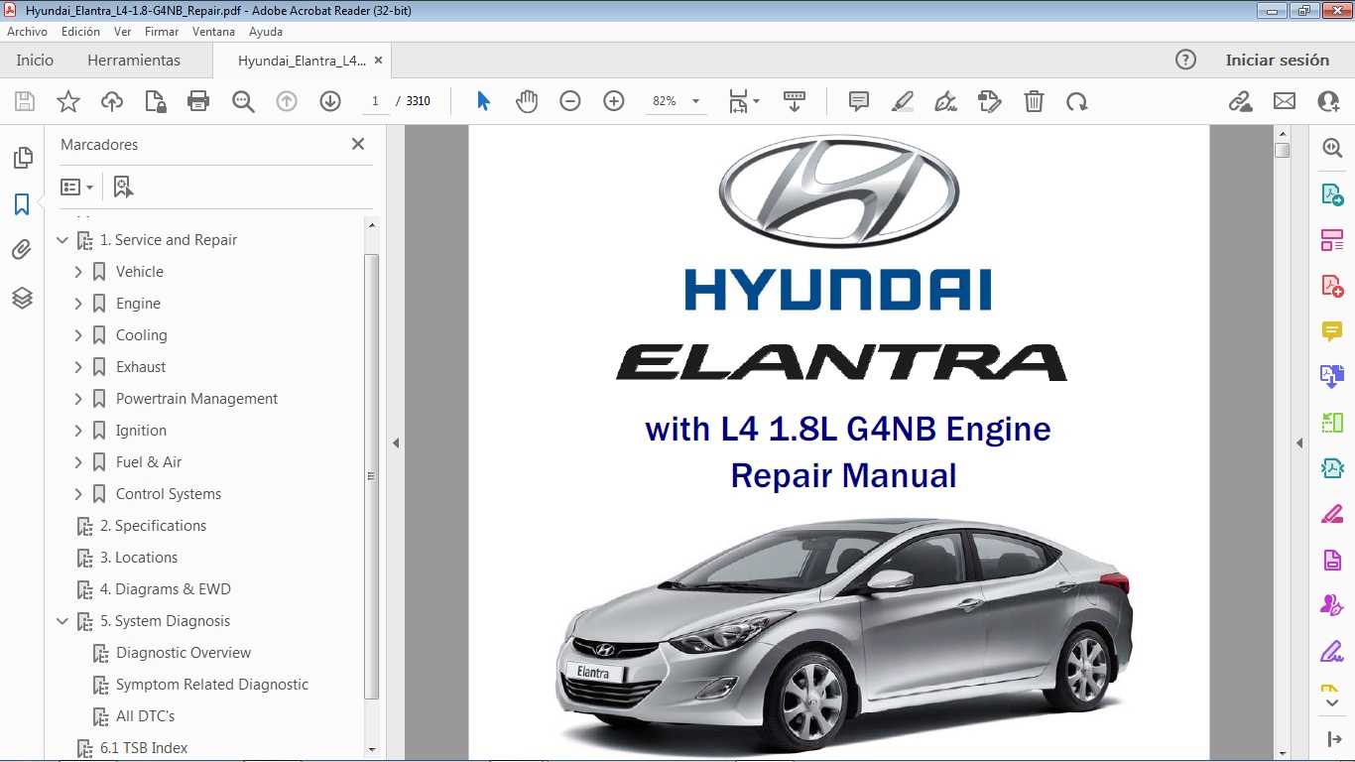Screen dimensions: 1355x762
Task: Click the page number input field
Action: [x=376, y=101]
